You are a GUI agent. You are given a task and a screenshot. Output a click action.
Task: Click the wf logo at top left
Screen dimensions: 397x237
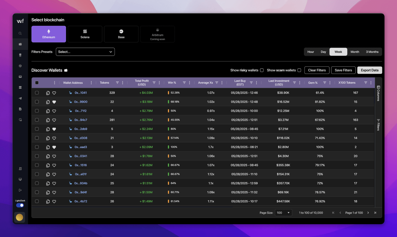pos(20,21)
